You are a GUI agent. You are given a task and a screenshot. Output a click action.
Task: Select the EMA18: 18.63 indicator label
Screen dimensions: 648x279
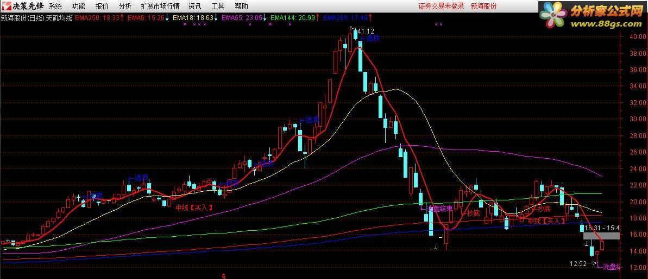(196, 18)
